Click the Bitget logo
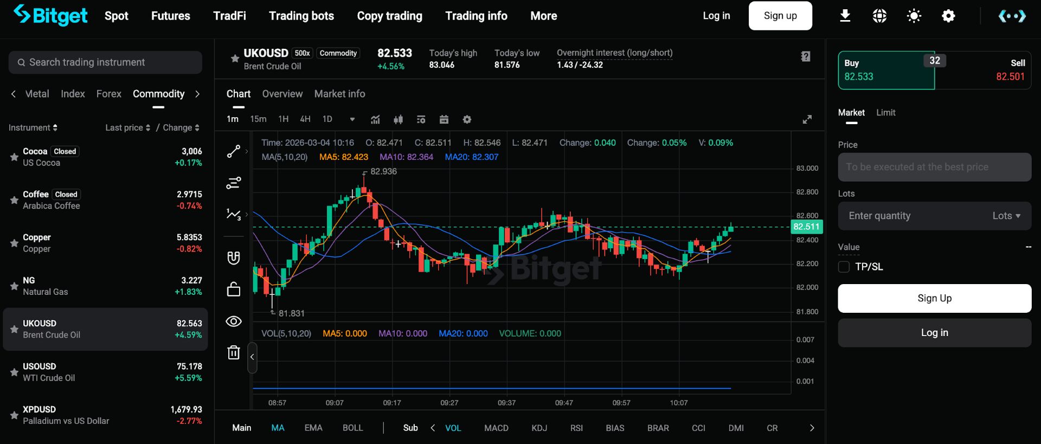The width and height of the screenshot is (1041, 444). (x=50, y=16)
